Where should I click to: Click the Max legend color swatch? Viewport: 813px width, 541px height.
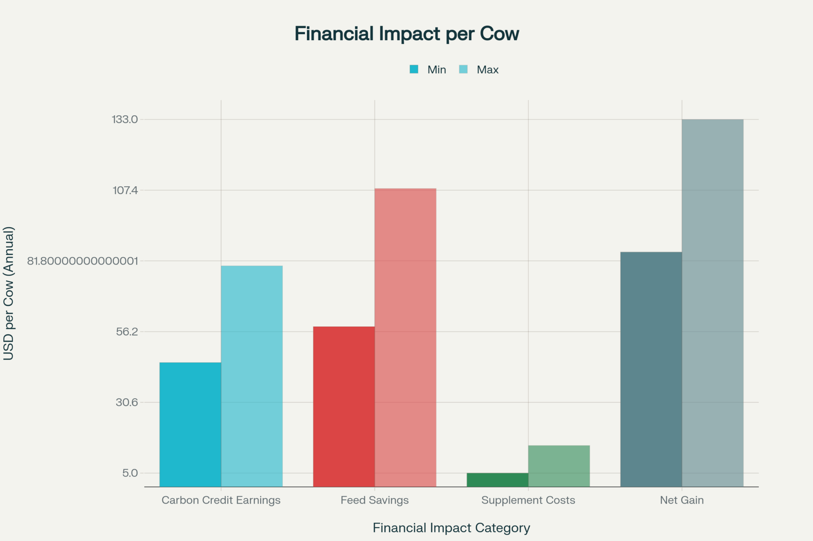point(463,69)
